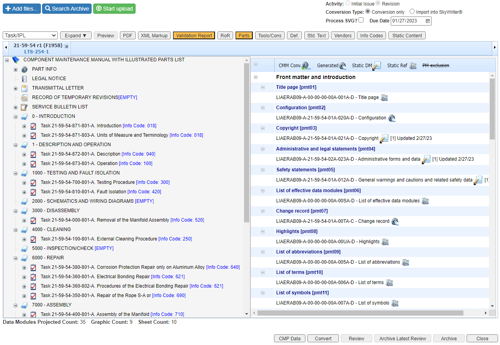Image resolution: width=500 pixels, height=345 pixels.
Task: Click the SERVICE BULLETIN LIST icon
Action: click(24, 107)
